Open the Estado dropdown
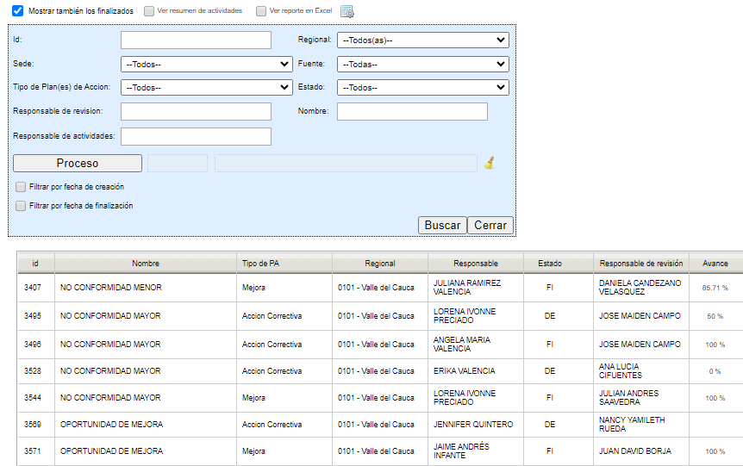This screenshot has width=743, height=466. [x=422, y=87]
